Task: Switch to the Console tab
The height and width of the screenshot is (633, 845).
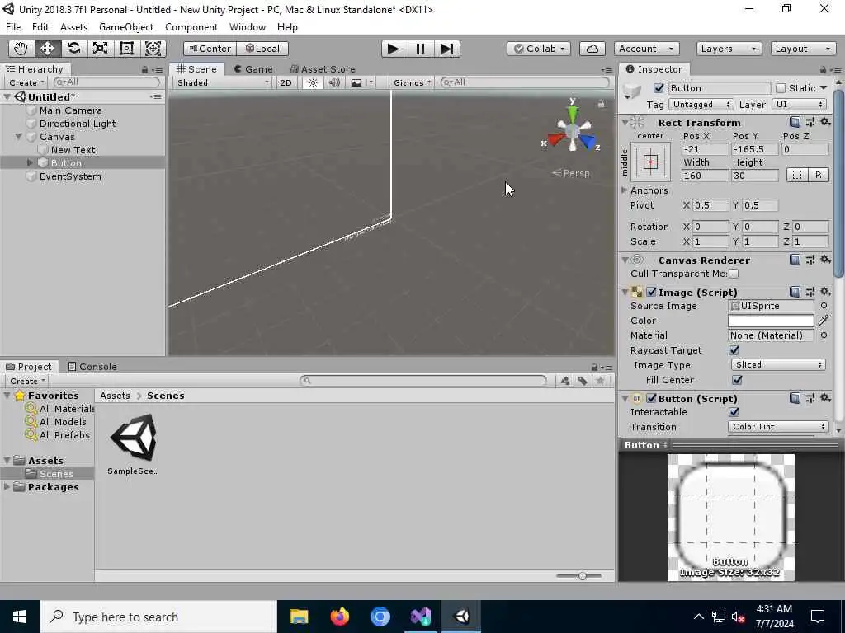Action: [x=92, y=367]
